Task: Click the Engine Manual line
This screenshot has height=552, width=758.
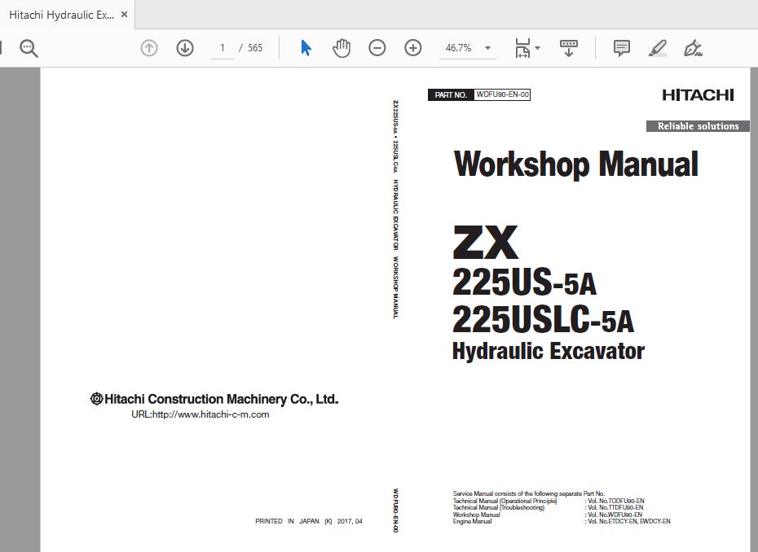Action: coord(562,522)
